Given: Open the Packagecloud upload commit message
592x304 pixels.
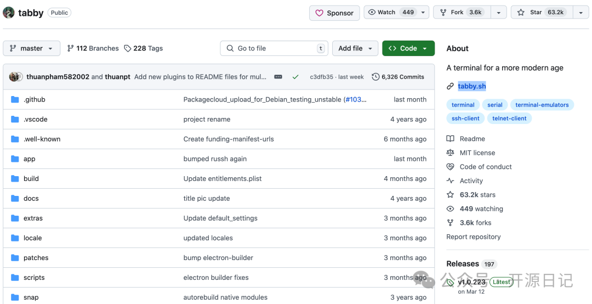Looking at the screenshot, I should 263,99.
